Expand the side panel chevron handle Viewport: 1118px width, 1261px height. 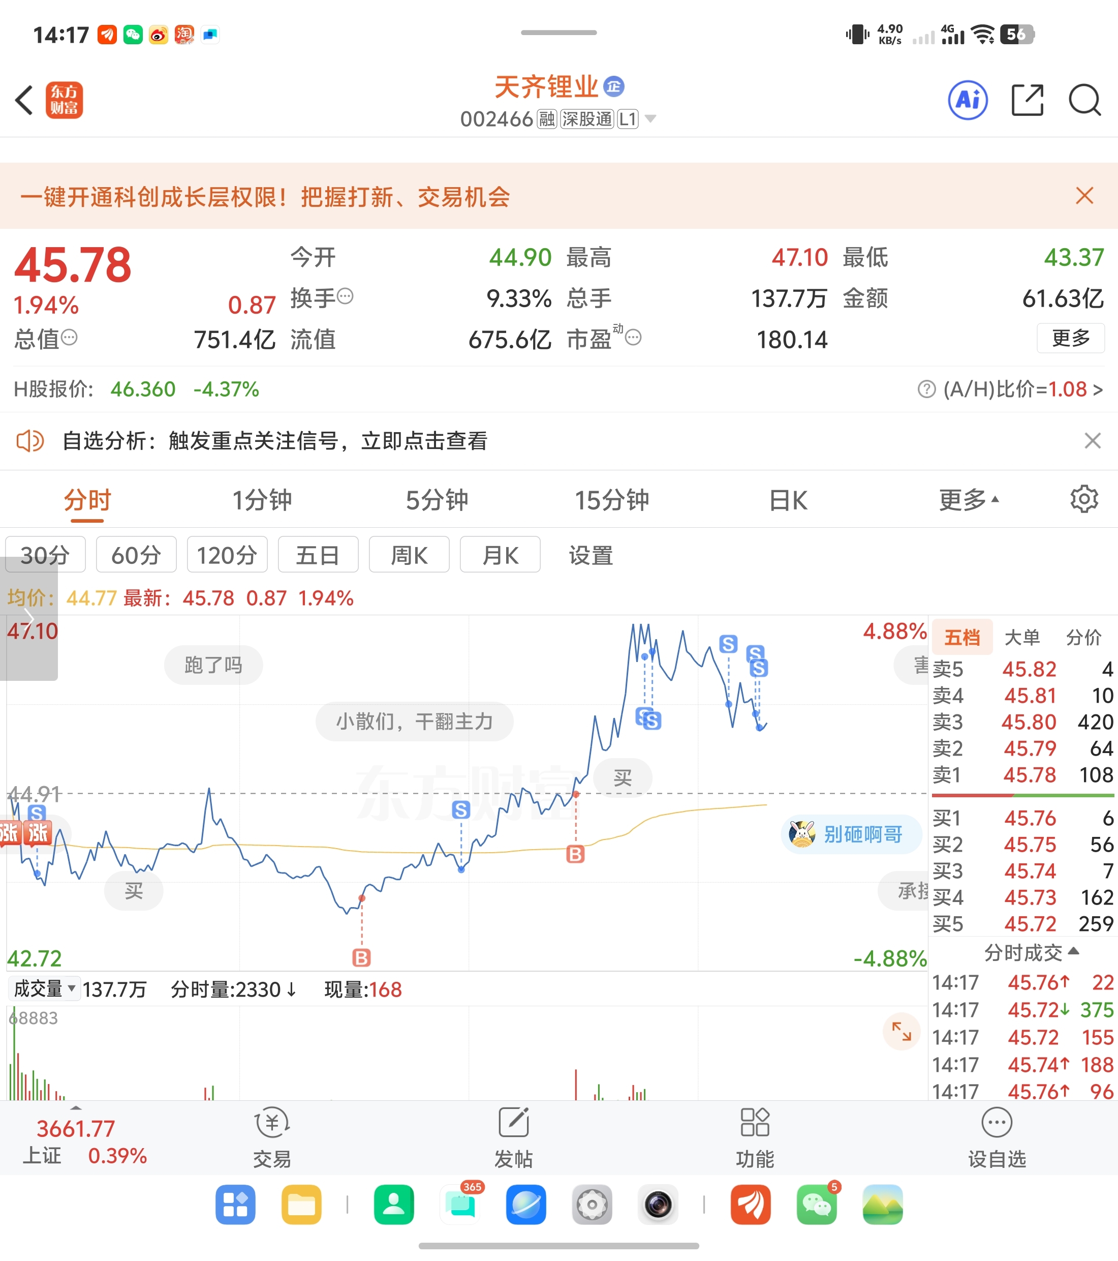(x=28, y=618)
